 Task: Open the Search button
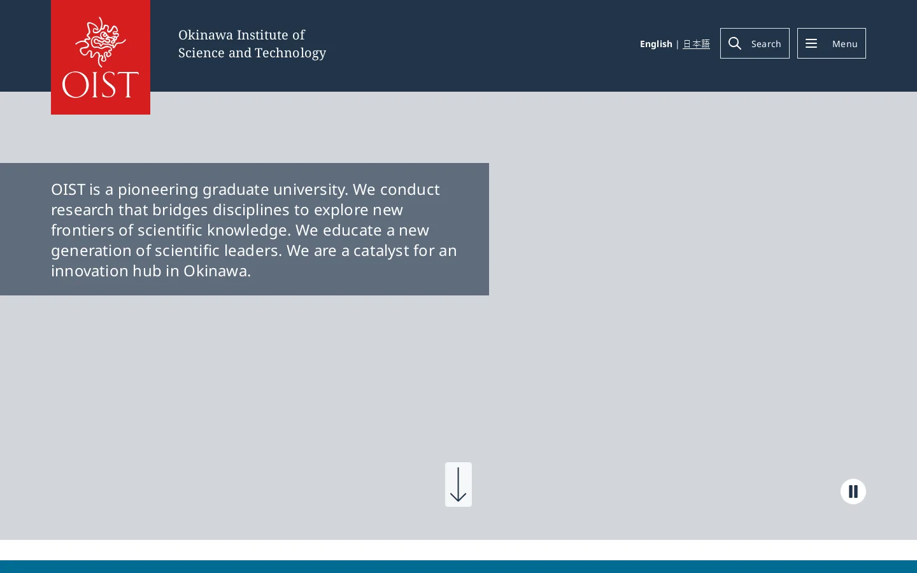[x=755, y=43]
